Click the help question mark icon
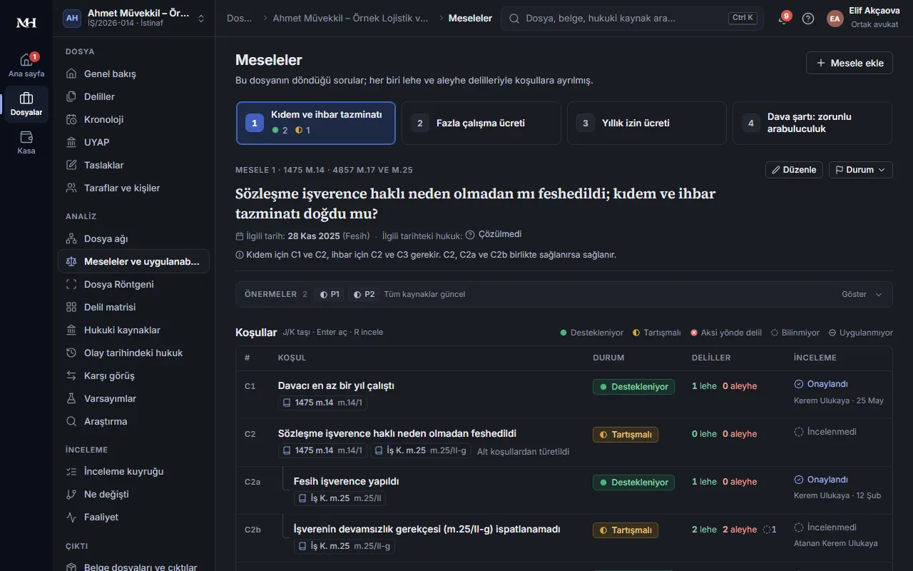The width and height of the screenshot is (913, 571). [x=808, y=19]
